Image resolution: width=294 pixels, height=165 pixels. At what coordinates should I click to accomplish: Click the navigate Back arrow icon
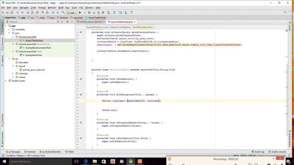(53, 12)
